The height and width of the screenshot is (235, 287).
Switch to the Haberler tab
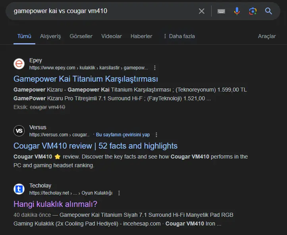pyautogui.click(x=141, y=36)
